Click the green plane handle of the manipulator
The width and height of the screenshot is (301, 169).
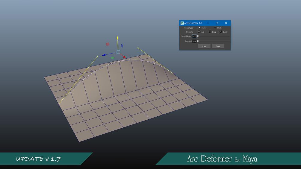[113, 58]
